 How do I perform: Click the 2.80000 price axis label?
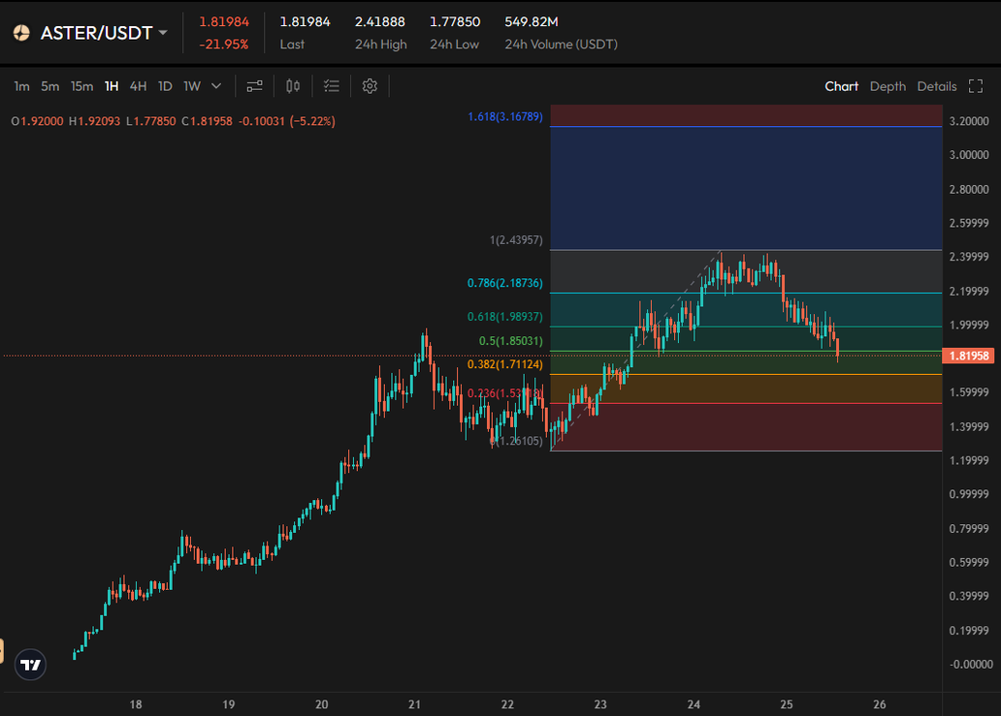click(969, 189)
